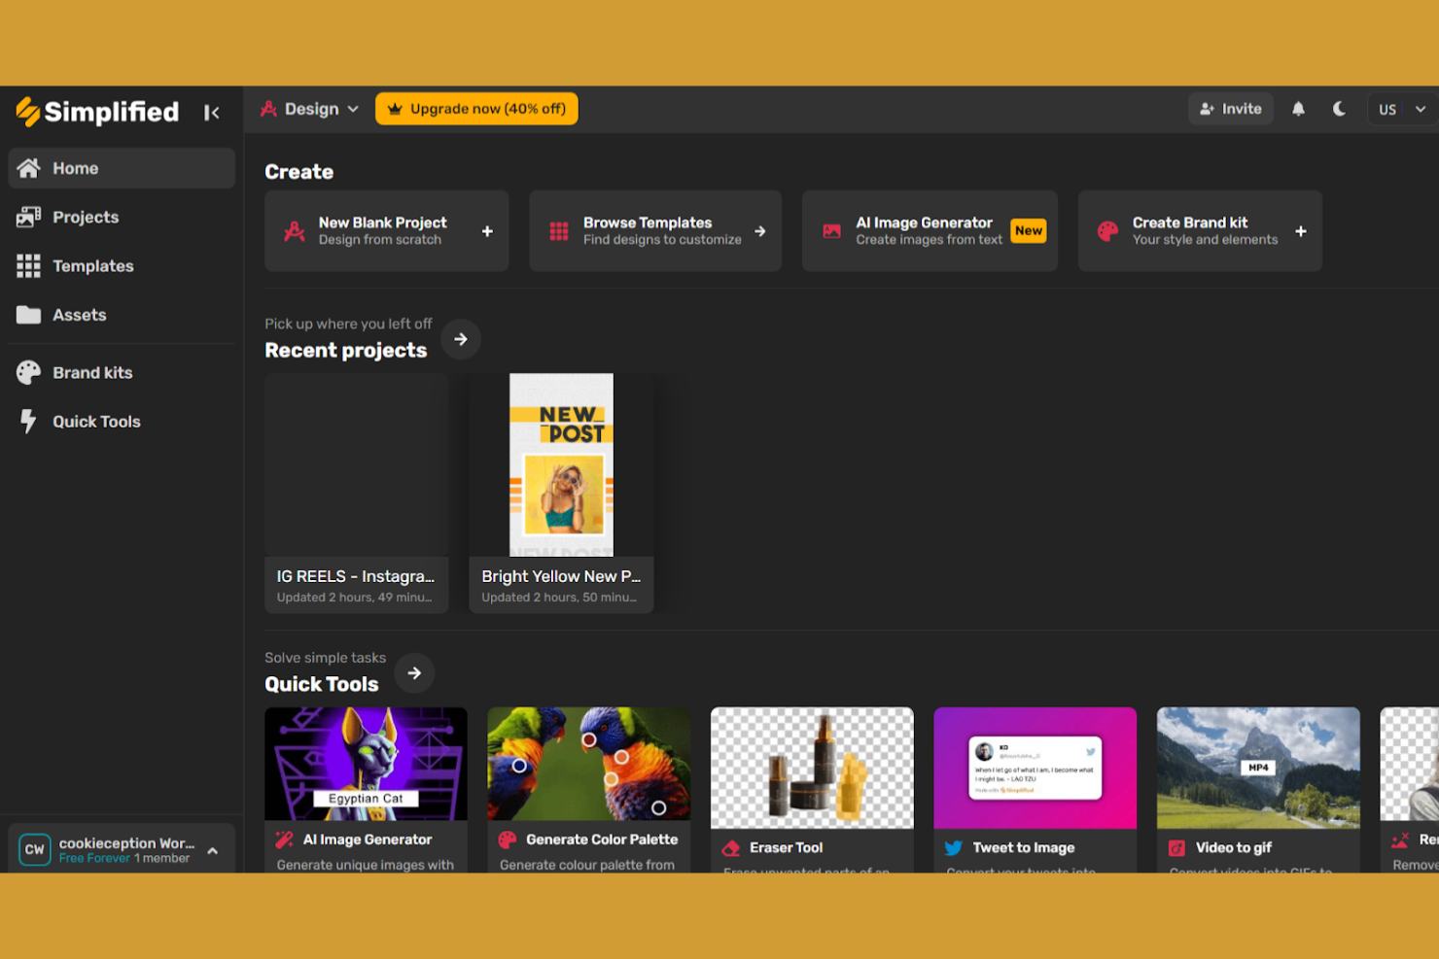This screenshot has height=959, width=1439.
Task: Toggle dark mode moon icon
Action: 1339,109
